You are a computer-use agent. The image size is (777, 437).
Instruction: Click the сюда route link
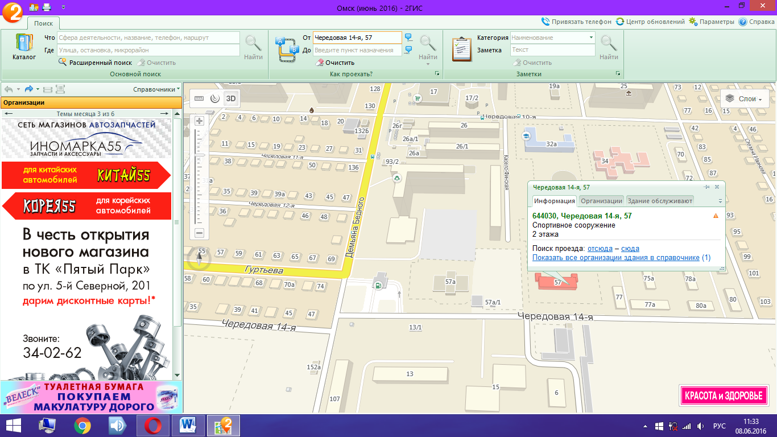[x=630, y=249]
